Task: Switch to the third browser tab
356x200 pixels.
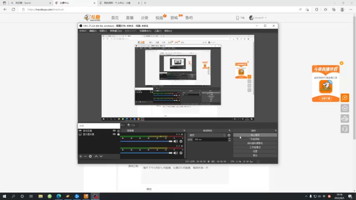Action: (119, 3)
